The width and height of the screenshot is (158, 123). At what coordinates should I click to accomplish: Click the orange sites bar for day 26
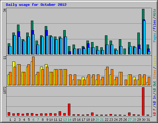[126, 82]
